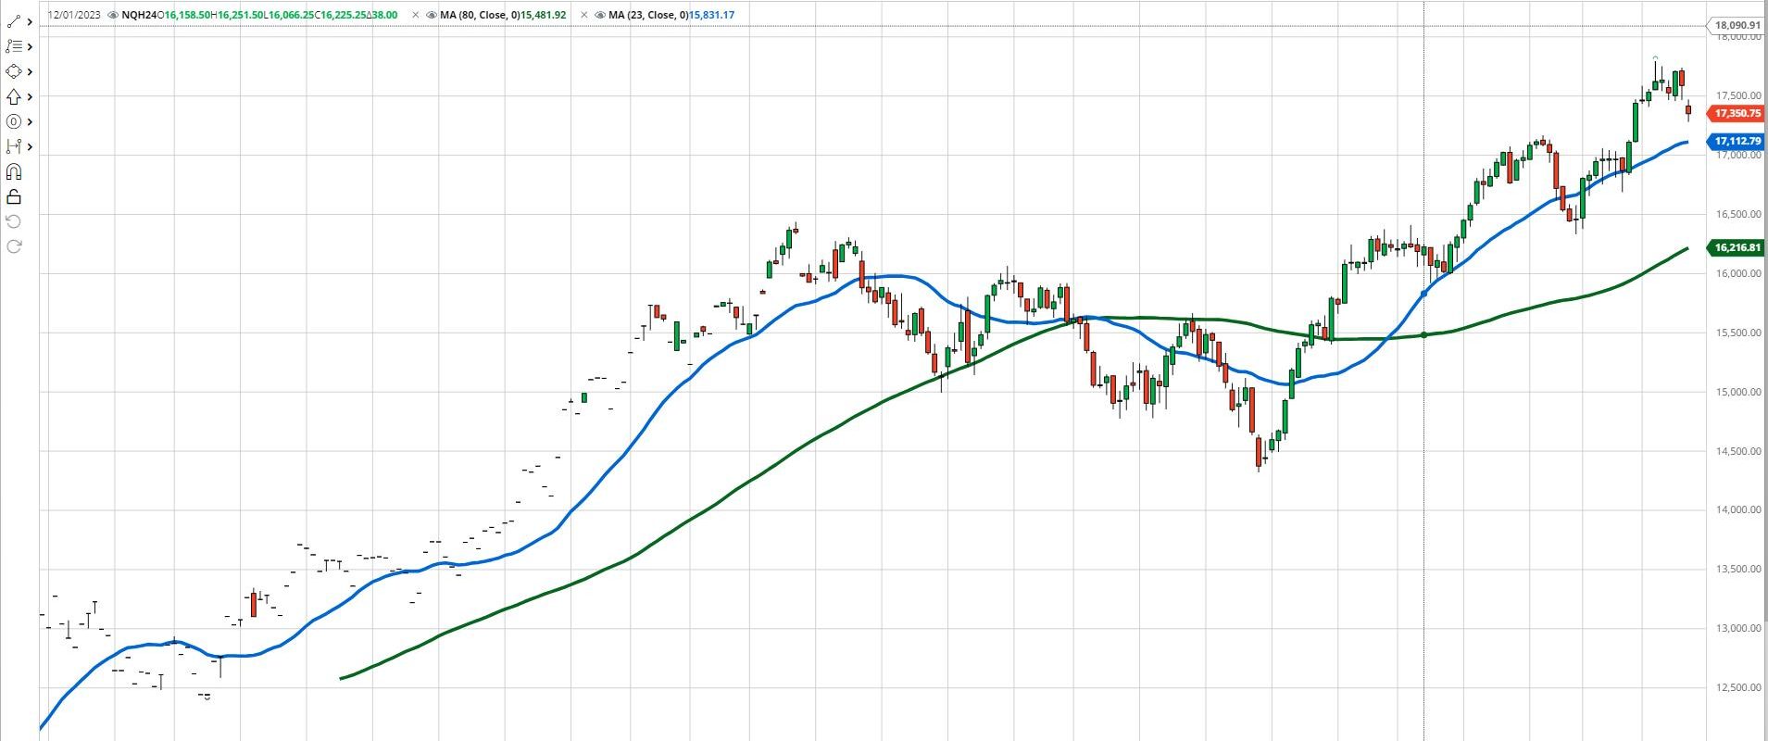
Task: Select the up arrow marker tool
Action: click(13, 96)
